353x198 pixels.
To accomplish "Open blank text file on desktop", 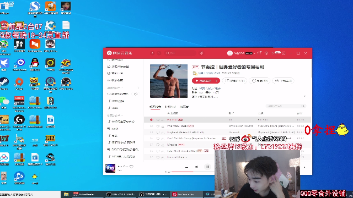I will point(66,25).
